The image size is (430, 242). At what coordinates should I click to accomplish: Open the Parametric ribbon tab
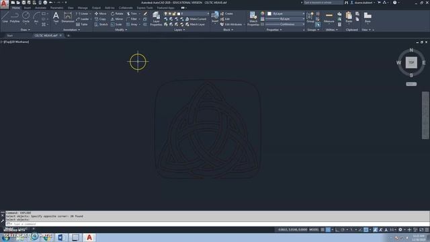[56, 8]
